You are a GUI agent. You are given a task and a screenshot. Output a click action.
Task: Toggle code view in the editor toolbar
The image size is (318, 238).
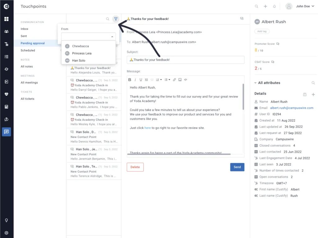pos(186,80)
